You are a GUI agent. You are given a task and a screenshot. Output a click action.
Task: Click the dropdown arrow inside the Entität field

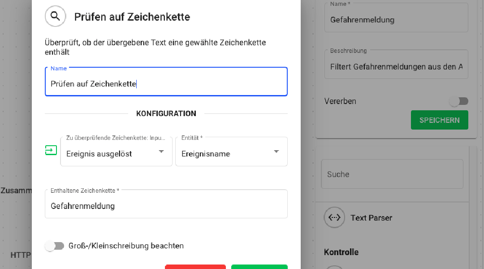coord(277,152)
